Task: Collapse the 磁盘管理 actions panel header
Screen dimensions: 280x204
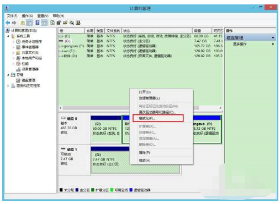Action: pyautogui.click(x=273, y=38)
